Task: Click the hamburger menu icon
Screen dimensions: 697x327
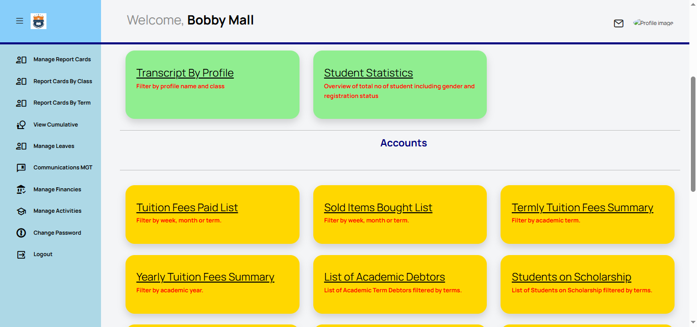Action: 19,21
